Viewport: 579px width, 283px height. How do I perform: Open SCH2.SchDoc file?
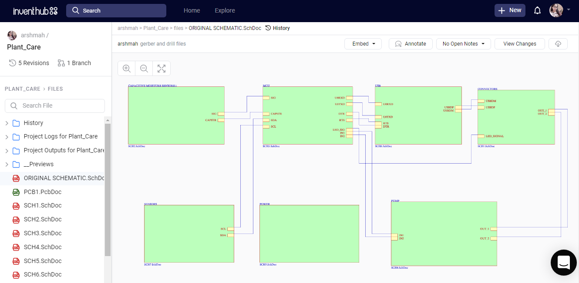[x=43, y=219]
